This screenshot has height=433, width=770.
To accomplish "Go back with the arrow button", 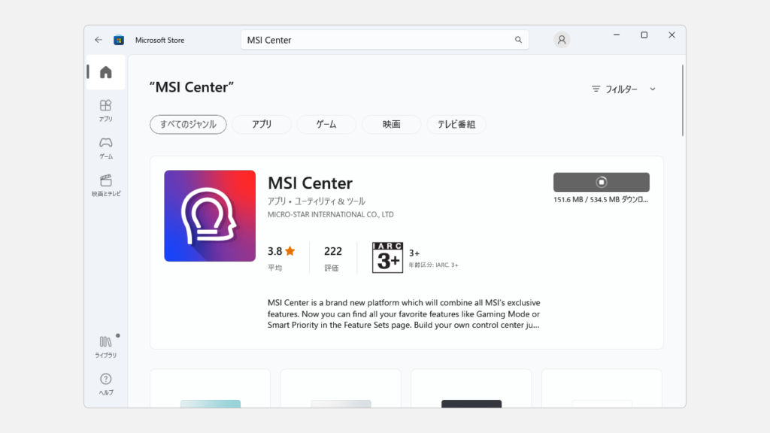I will (99, 40).
